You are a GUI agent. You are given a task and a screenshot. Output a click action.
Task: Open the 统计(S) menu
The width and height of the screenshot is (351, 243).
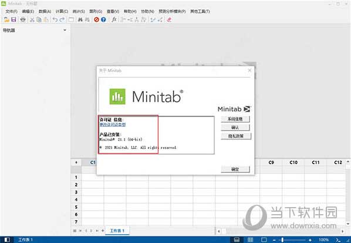click(x=79, y=11)
